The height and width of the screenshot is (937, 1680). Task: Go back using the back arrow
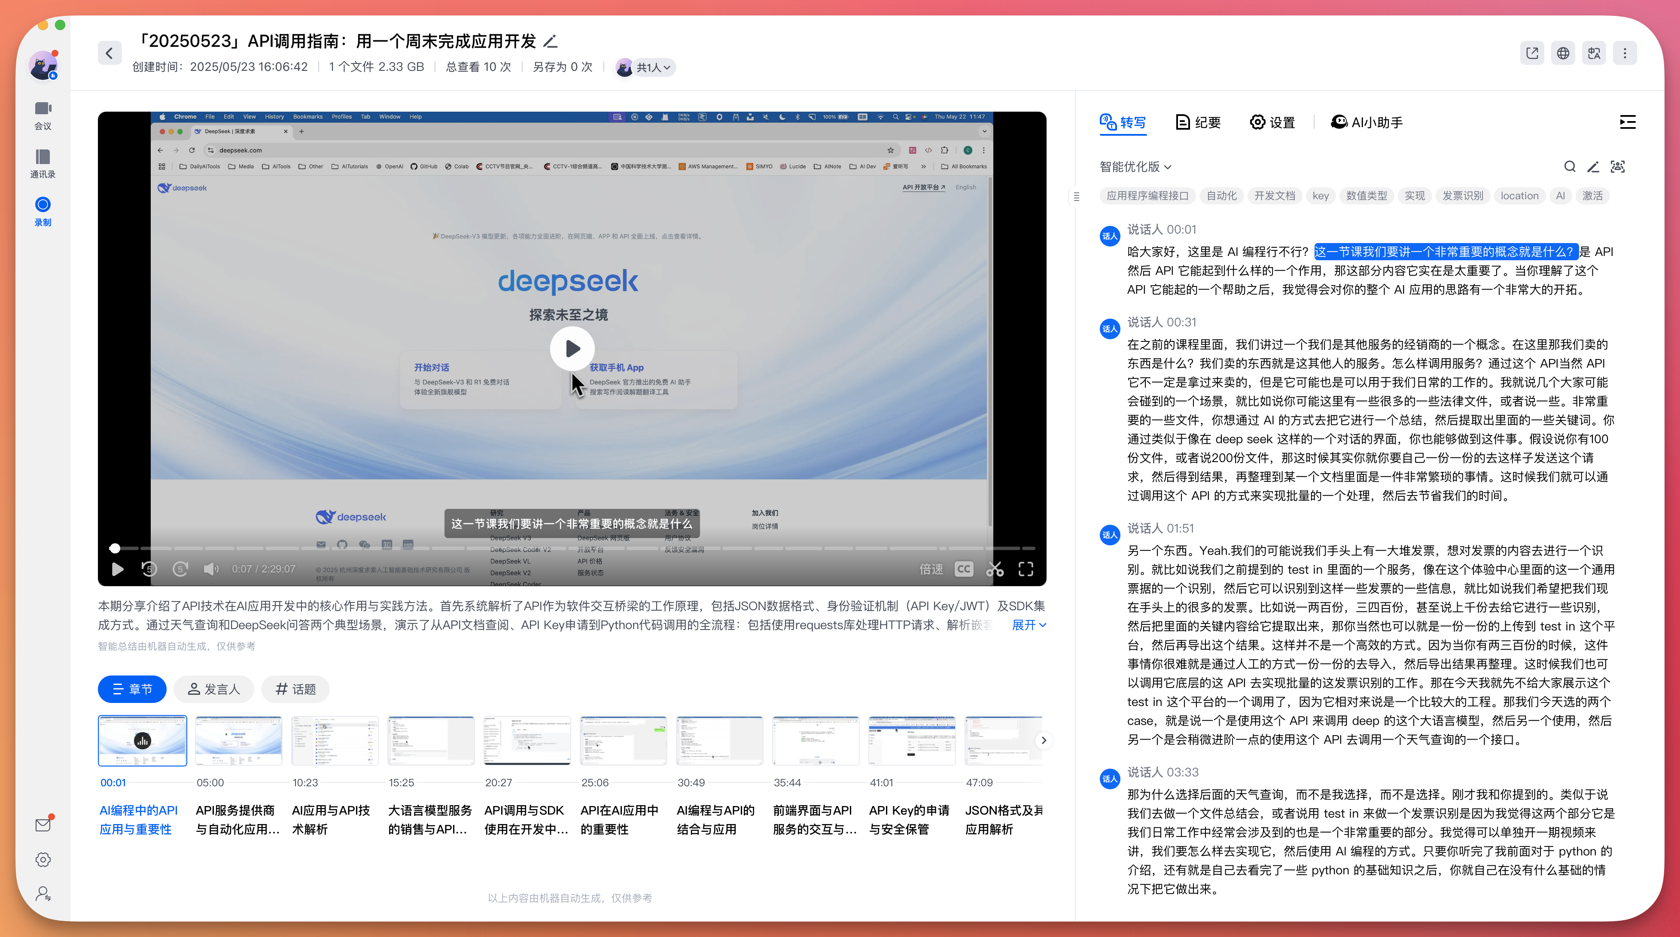(x=110, y=53)
